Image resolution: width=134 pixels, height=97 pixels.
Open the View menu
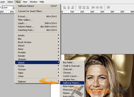point(25,2)
